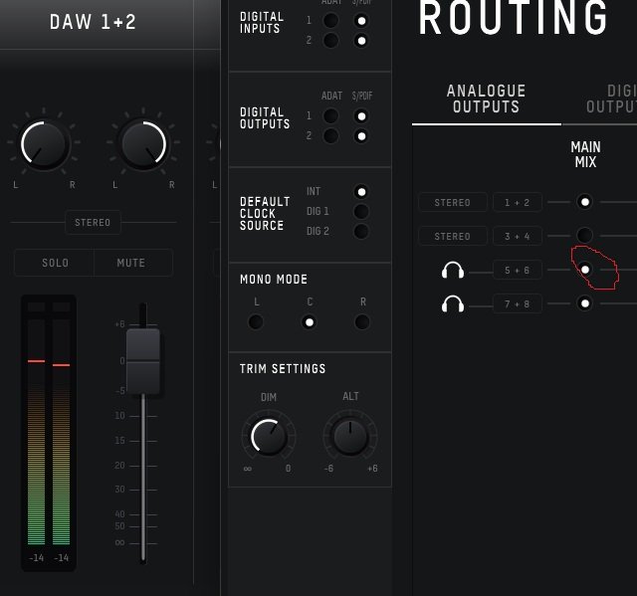Click output pair label 1 + 2
The width and height of the screenshot is (637, 596).
tap(518, 202)
